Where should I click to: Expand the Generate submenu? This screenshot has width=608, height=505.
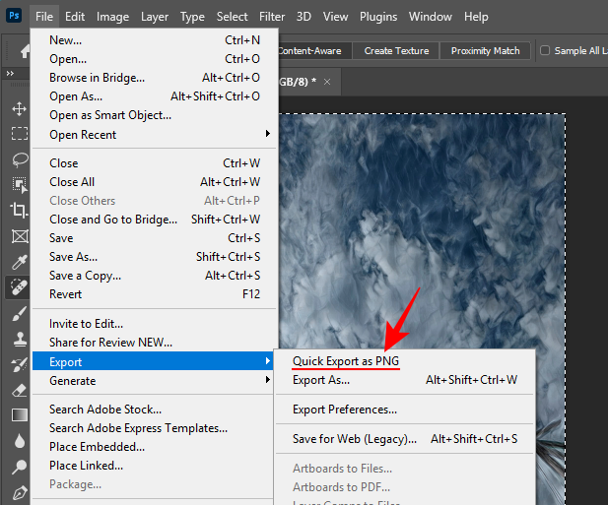(155, 381)
